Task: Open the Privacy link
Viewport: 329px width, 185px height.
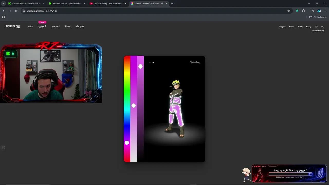Action: [309, 27]
